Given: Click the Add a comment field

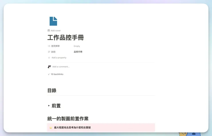Looking at the screenshot, I should pyautogui.click(x=61, y=67).
